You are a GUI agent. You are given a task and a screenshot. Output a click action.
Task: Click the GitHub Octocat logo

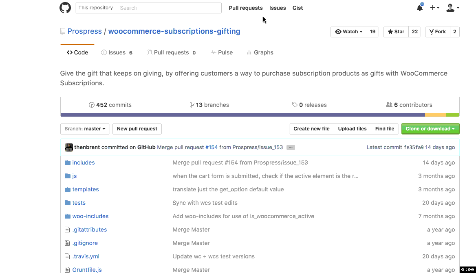65,8
